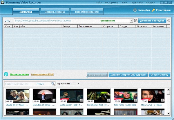Expand the youtube.com site dropdown
This screenshot has width=174, height=120.
coord(131,21)
